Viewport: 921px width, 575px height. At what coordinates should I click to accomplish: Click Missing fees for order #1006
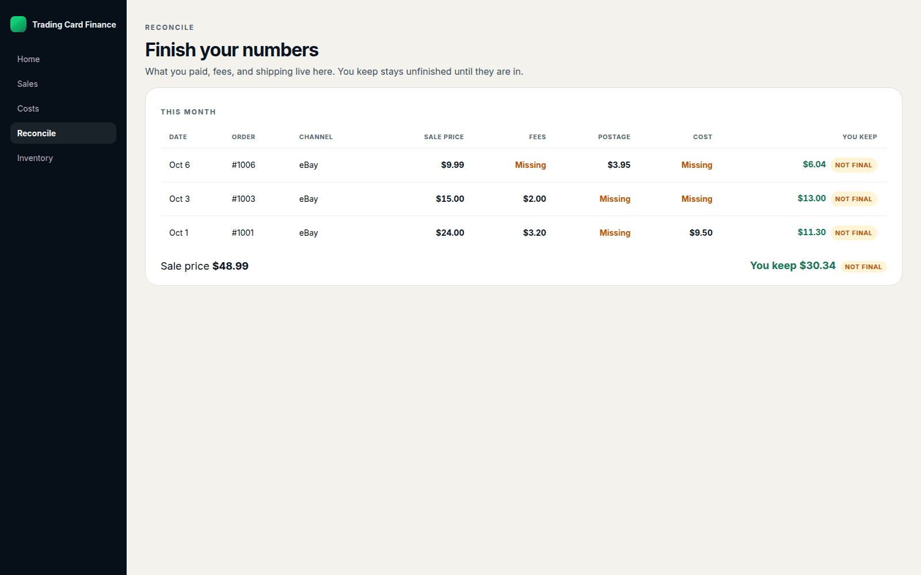pos(530,165)
